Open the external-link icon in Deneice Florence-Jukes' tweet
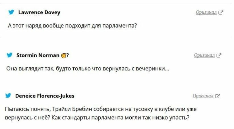The height and width of the screenshot is (129, 234). (x=218, y=96)
